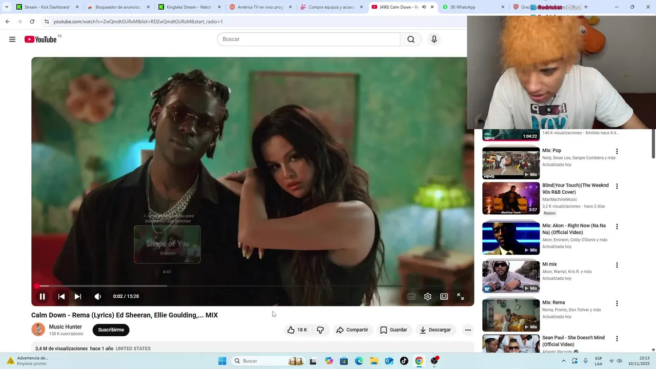
Task: Go back in browser history
Action: coord(7,22)
